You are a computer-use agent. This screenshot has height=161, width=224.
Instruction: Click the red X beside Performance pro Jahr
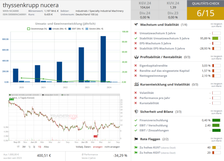pyautogui.click(x=136, y=98)
